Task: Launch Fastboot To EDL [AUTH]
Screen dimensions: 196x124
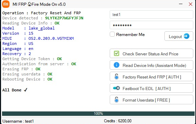Action: click(152, 88)
